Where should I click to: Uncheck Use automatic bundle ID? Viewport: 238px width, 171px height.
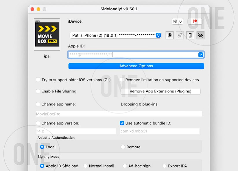(x=122, y=123)
